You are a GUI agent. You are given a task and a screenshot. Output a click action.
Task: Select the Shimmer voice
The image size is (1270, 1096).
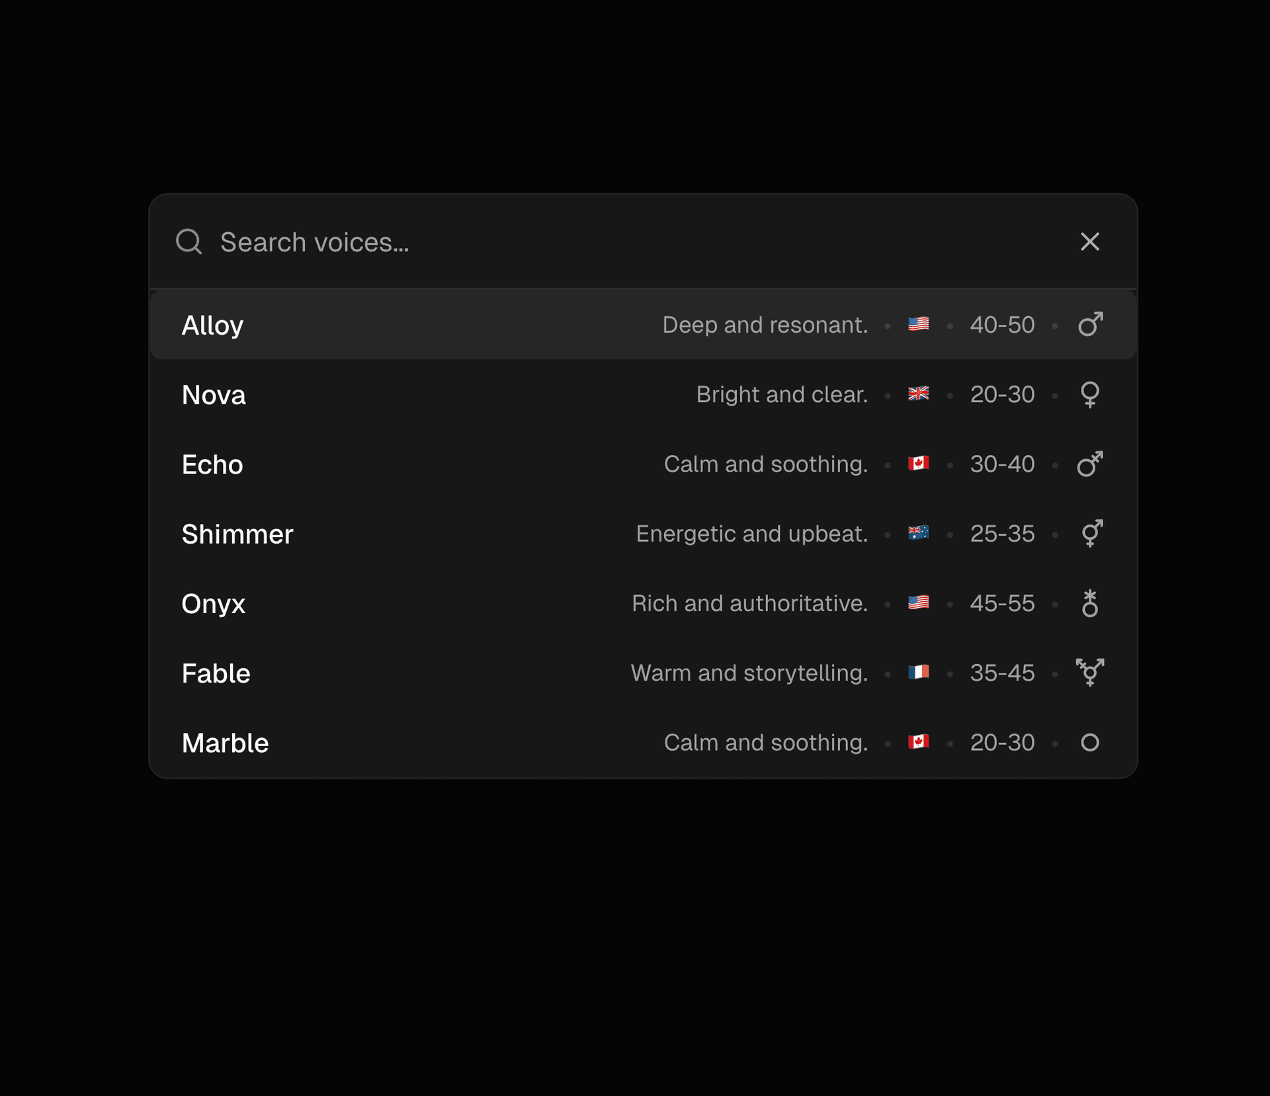(237, 534)
